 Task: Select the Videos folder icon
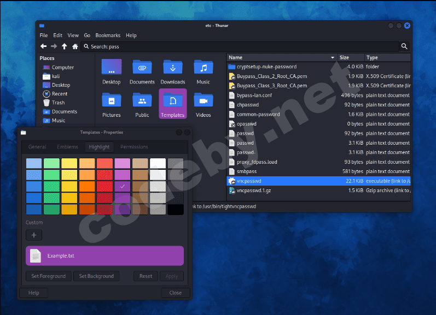(x=204, y=101)
